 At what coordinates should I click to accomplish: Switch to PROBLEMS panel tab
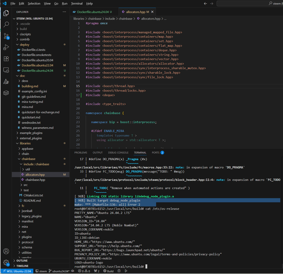pos(80,152)
